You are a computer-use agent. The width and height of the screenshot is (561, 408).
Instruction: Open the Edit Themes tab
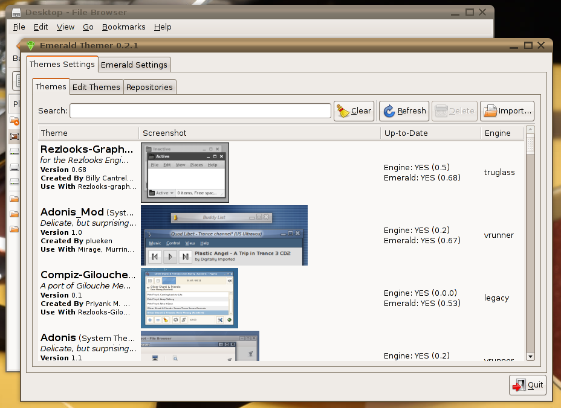pos(96,87)
